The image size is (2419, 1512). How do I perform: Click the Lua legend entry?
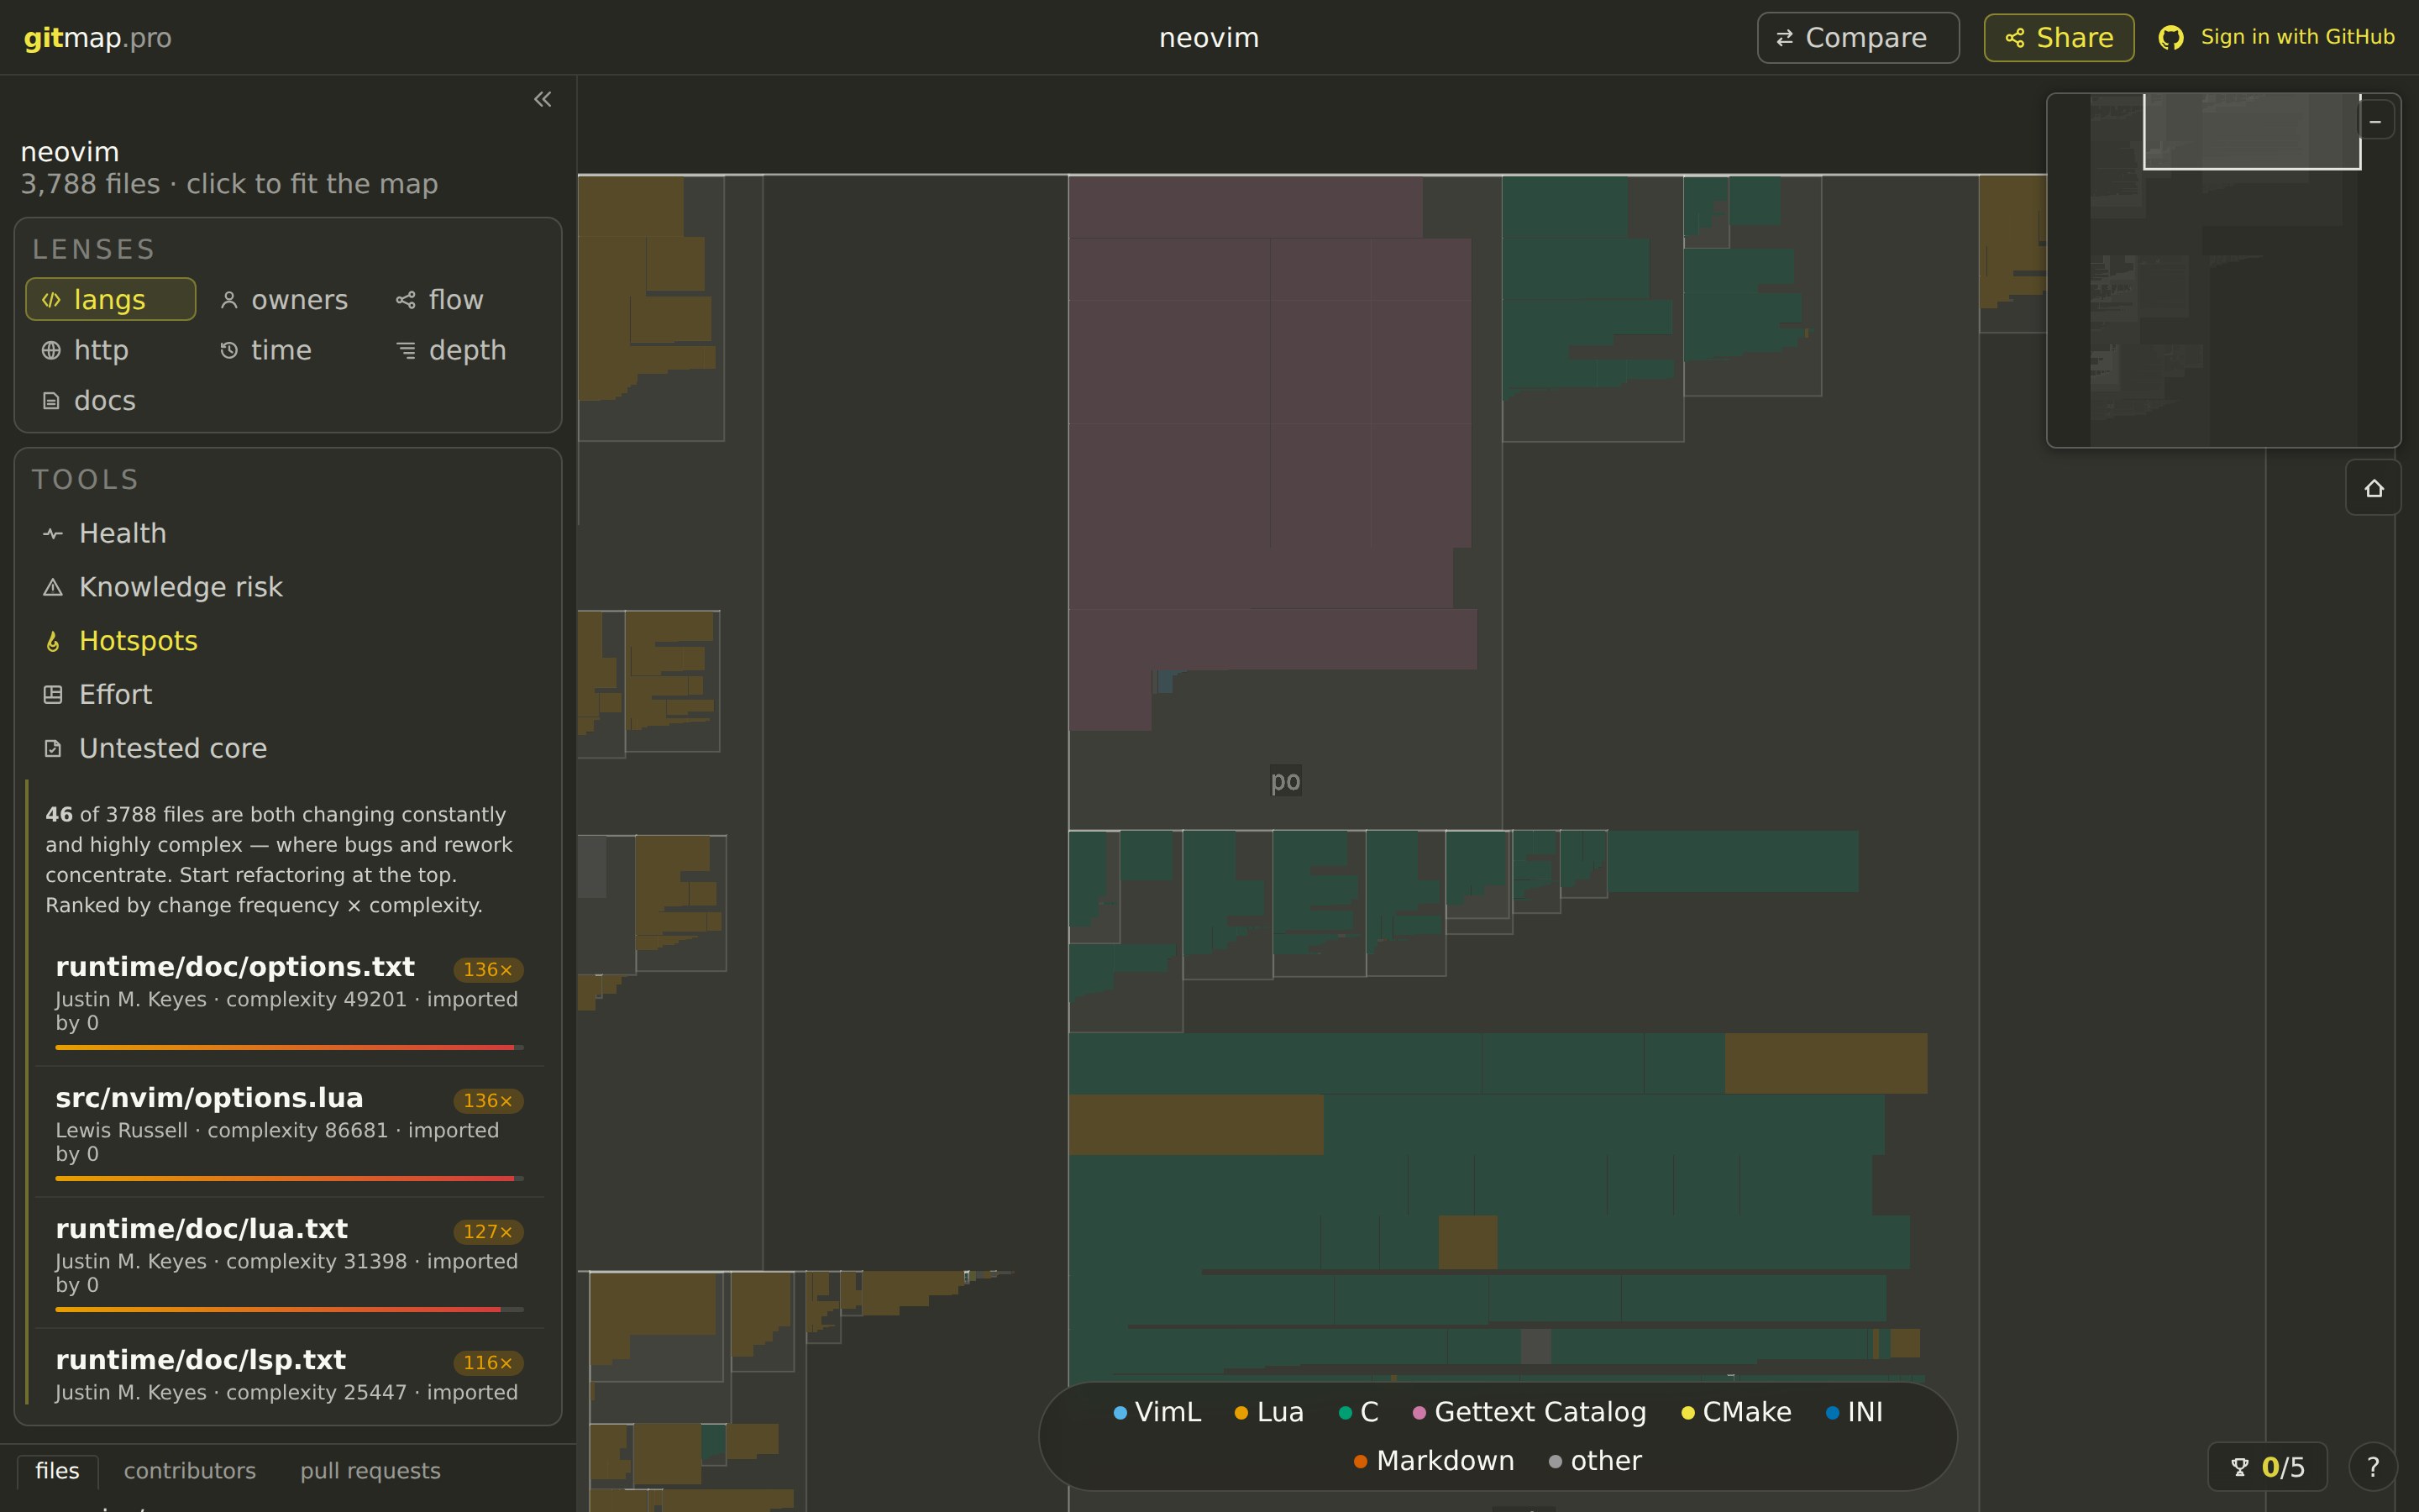(1269, 1412)
